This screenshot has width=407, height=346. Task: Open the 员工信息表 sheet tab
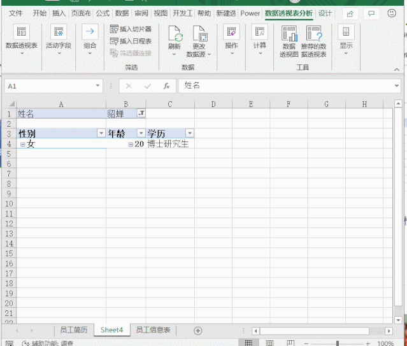[x=153, y=330]
